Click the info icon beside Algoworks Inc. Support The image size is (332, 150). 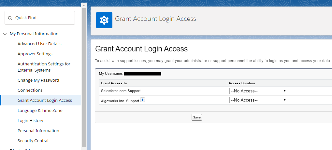[142, 100]
